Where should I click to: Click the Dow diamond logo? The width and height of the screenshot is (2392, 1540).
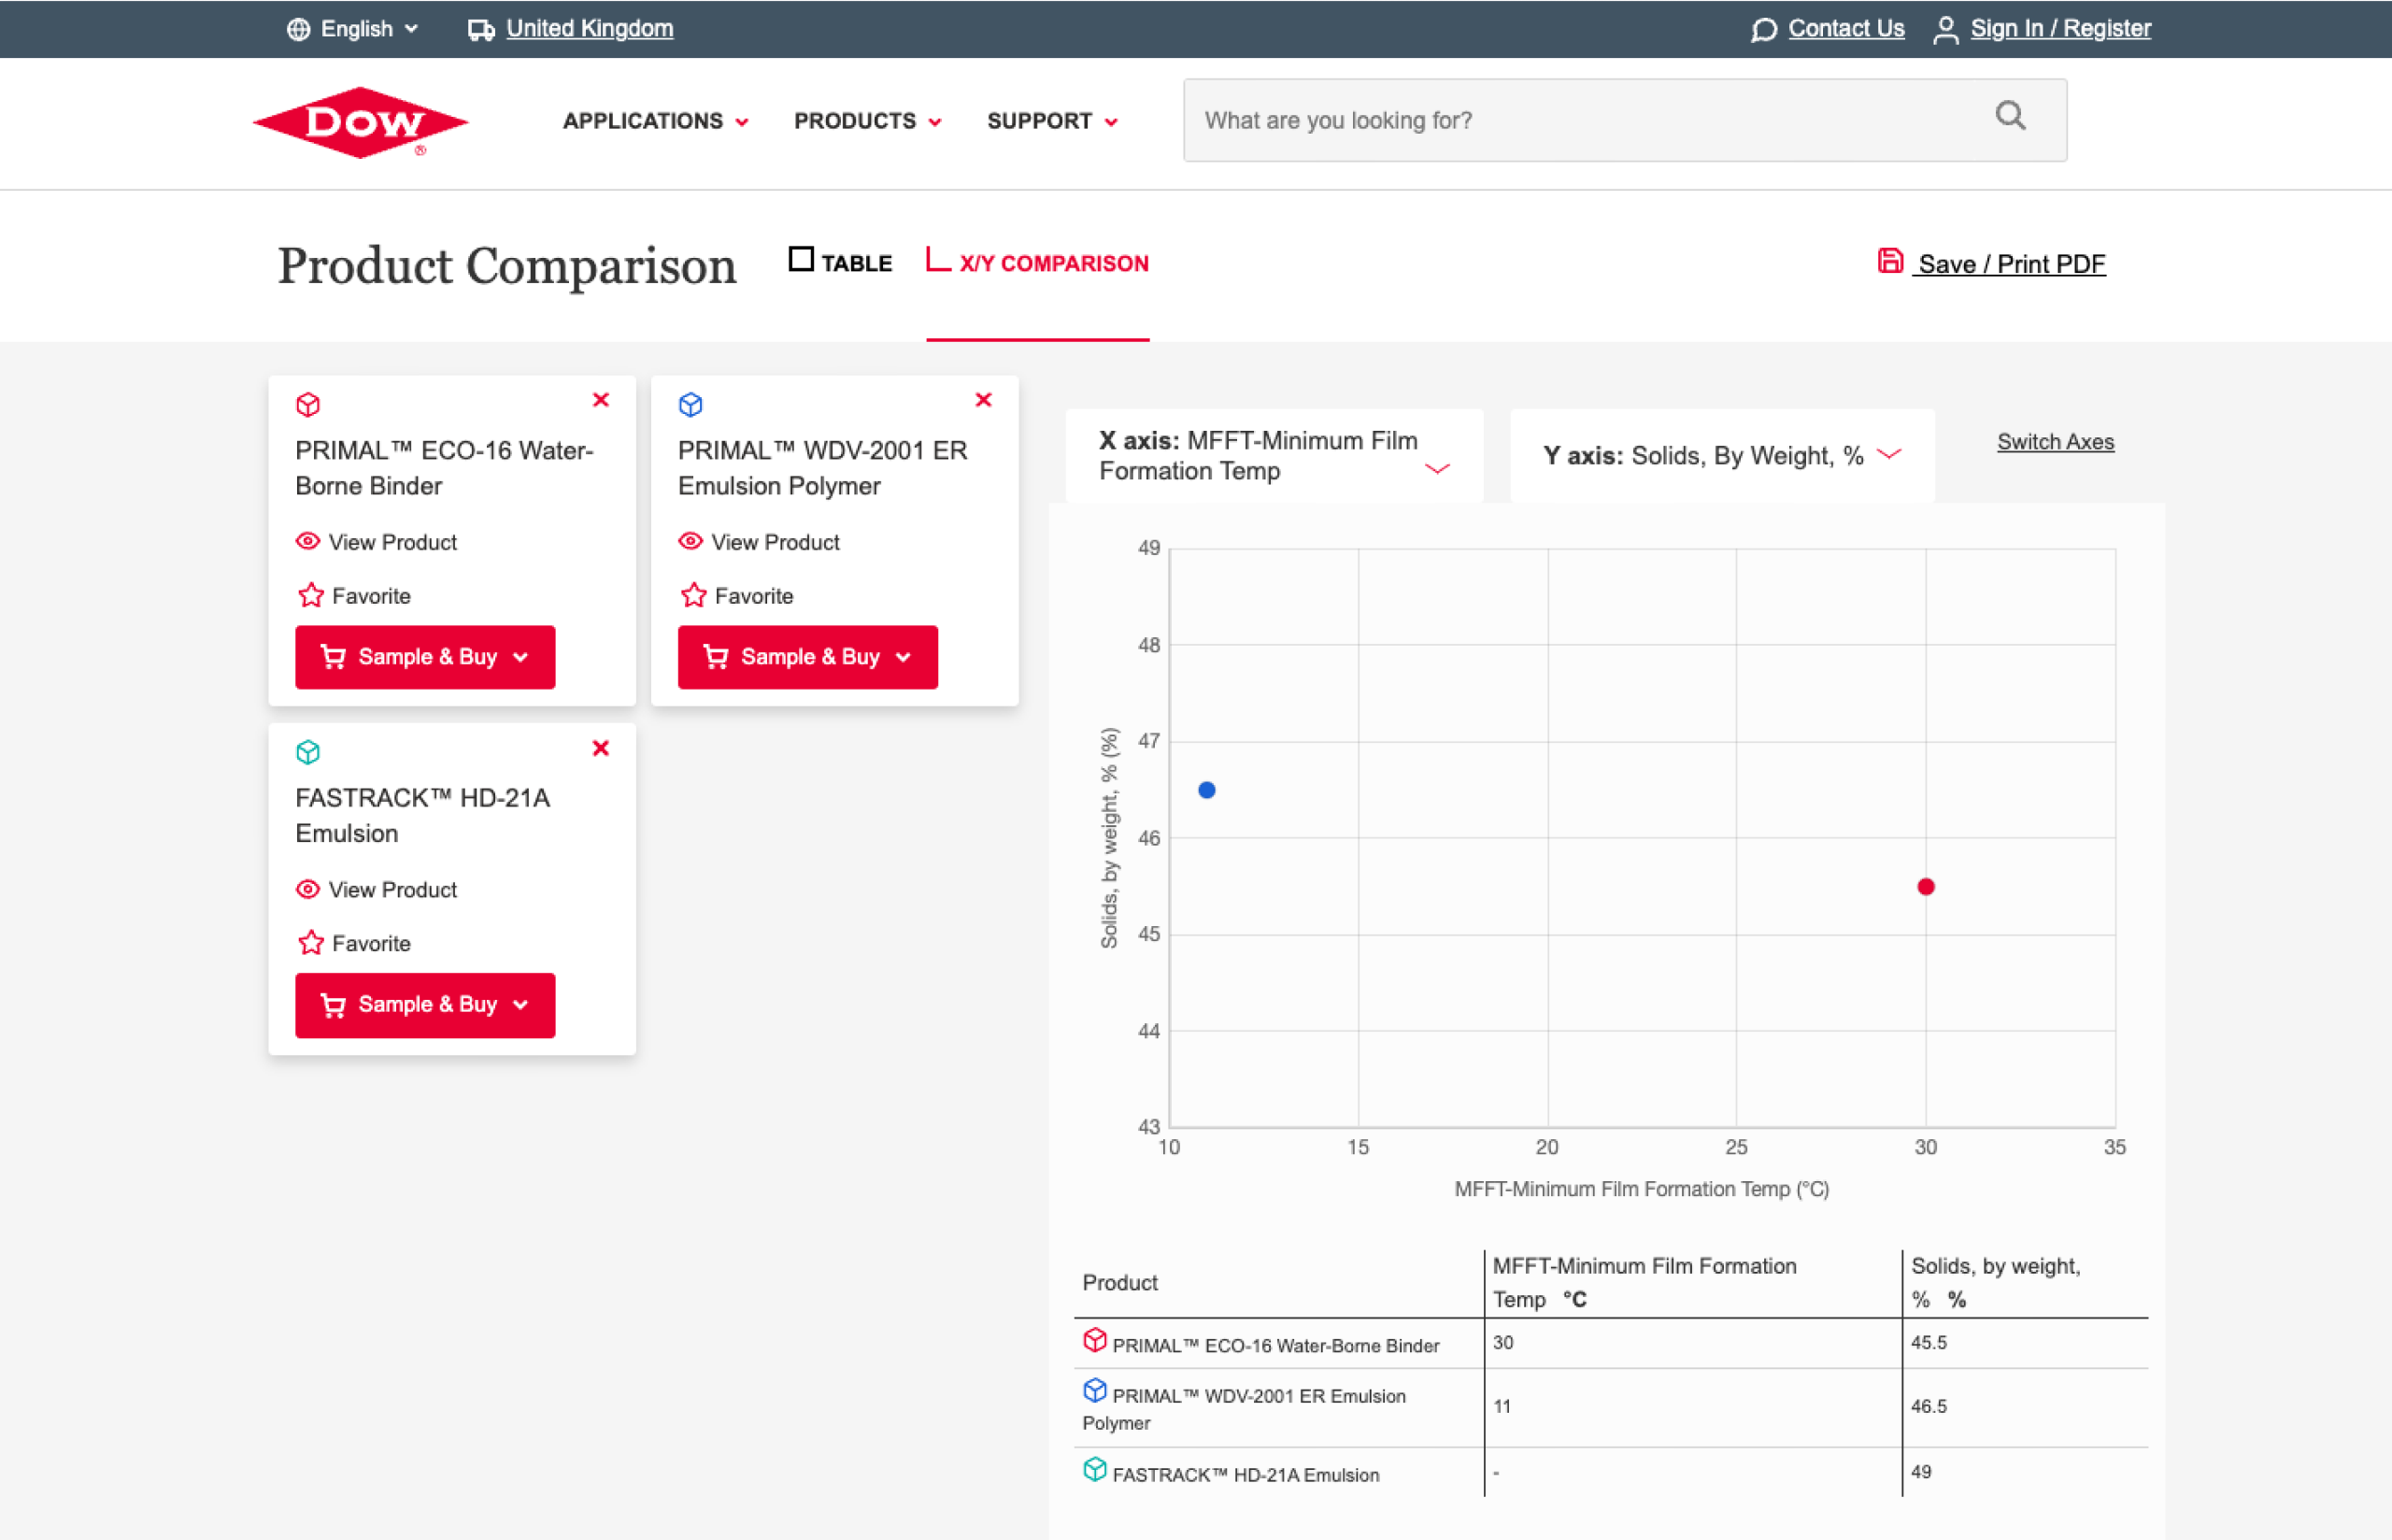click(360, 122)
